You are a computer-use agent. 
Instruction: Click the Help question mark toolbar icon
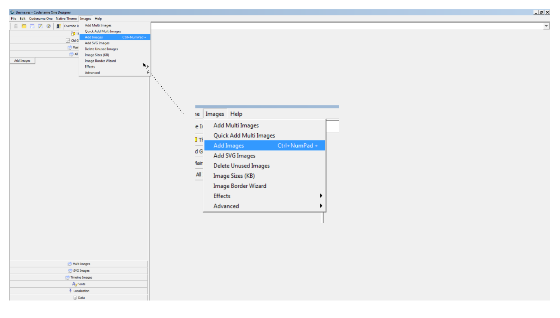tap(49, 26)
